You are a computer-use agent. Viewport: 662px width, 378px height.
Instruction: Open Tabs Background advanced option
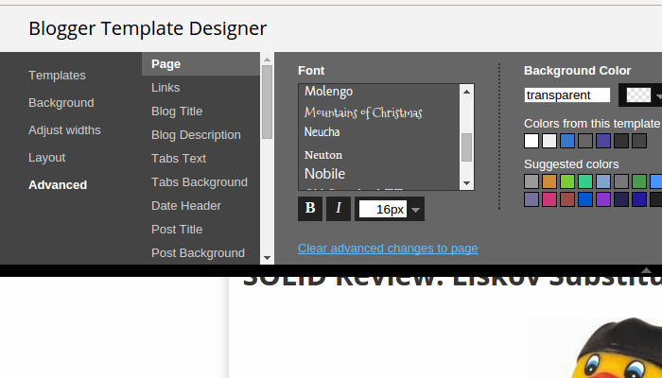pyautogui.click(x=200, y=181)
